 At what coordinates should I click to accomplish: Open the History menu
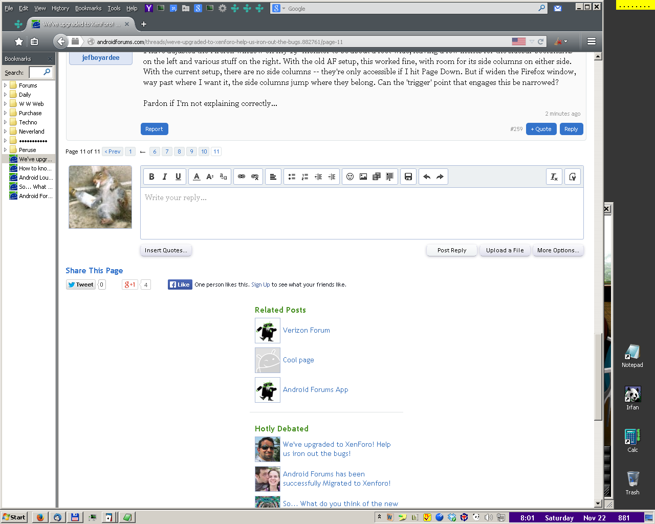[60, 8]
